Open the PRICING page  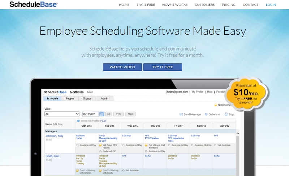pos(229,5)
